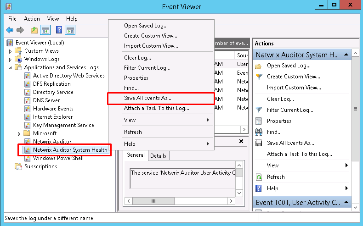
Task: Choose Properties in context menu
Action: [161, 78]
